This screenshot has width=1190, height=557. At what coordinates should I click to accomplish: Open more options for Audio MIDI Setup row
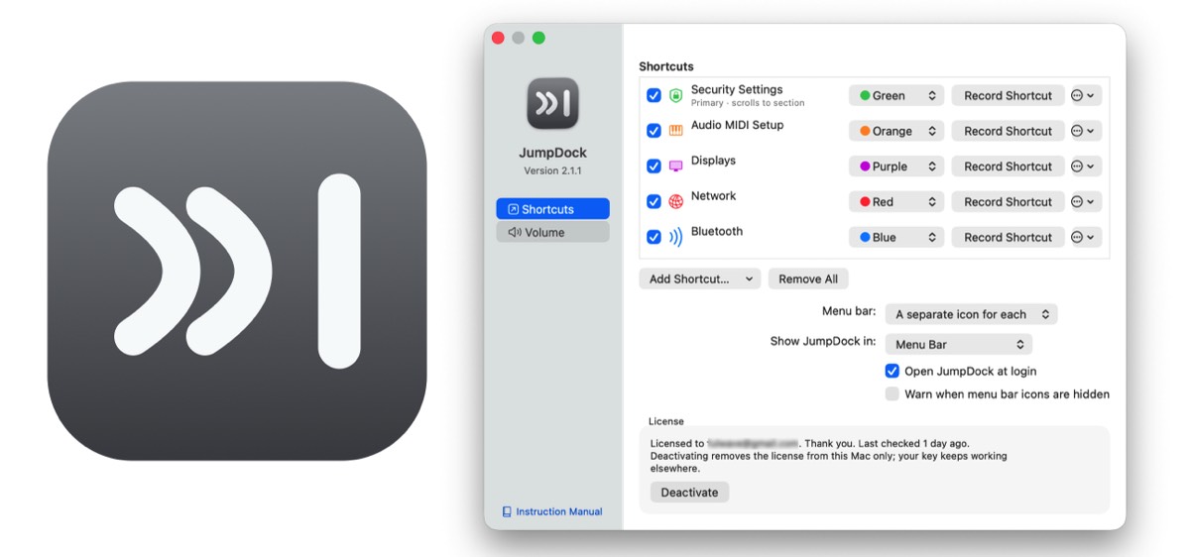click(1086, 131)
